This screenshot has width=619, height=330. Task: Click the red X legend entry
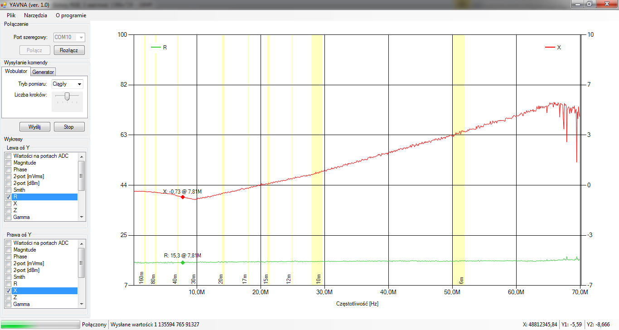click(553, 47)
